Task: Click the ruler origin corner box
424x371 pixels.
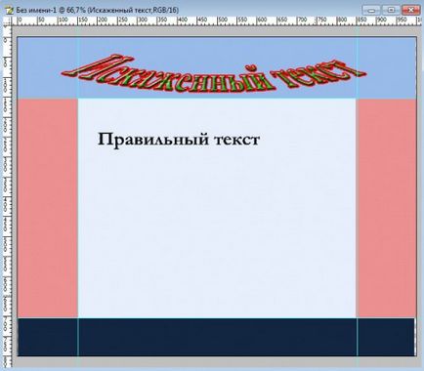Action: click(7, 21)
